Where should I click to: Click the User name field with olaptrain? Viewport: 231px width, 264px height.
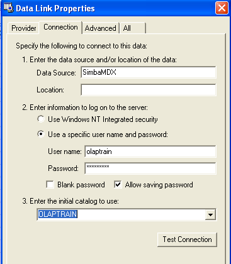(x=150, y=151)
